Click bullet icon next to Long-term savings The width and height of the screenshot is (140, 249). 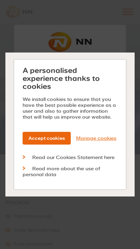pos(8,230)
